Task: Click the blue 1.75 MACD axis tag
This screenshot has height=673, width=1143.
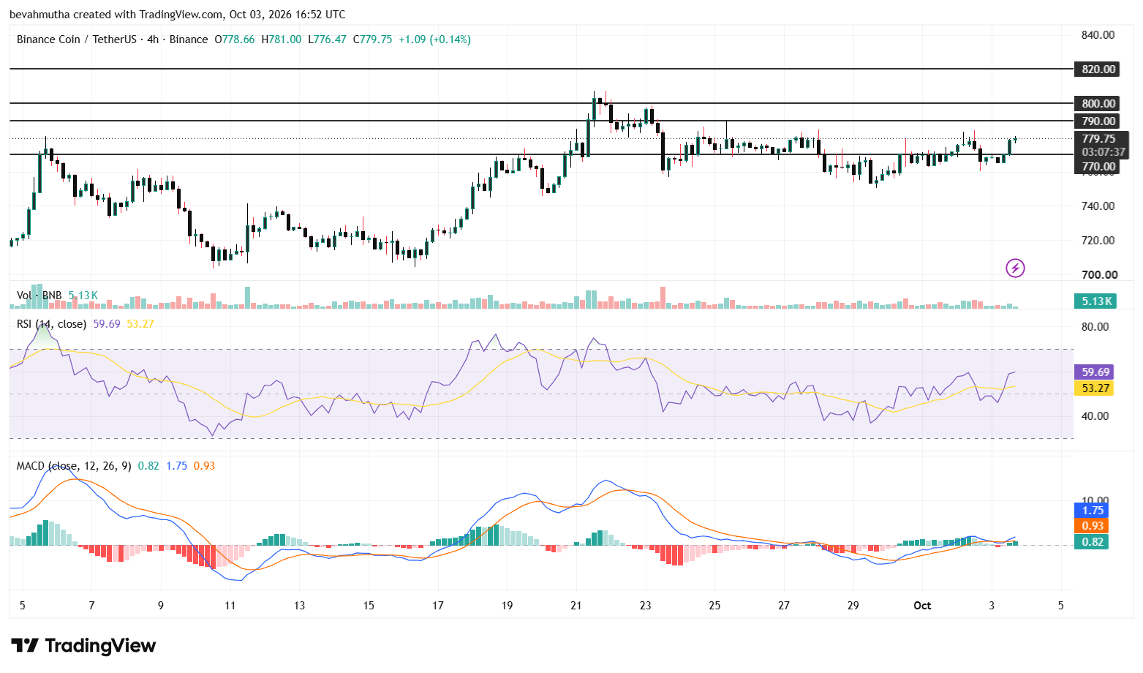Action: (1093, 511)
